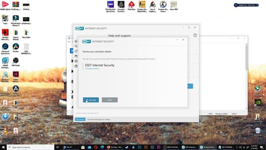This screenshot has height=150, width=266.
Task: Open Microsoft Edge on taskbar
Action: tap(102, 147)
